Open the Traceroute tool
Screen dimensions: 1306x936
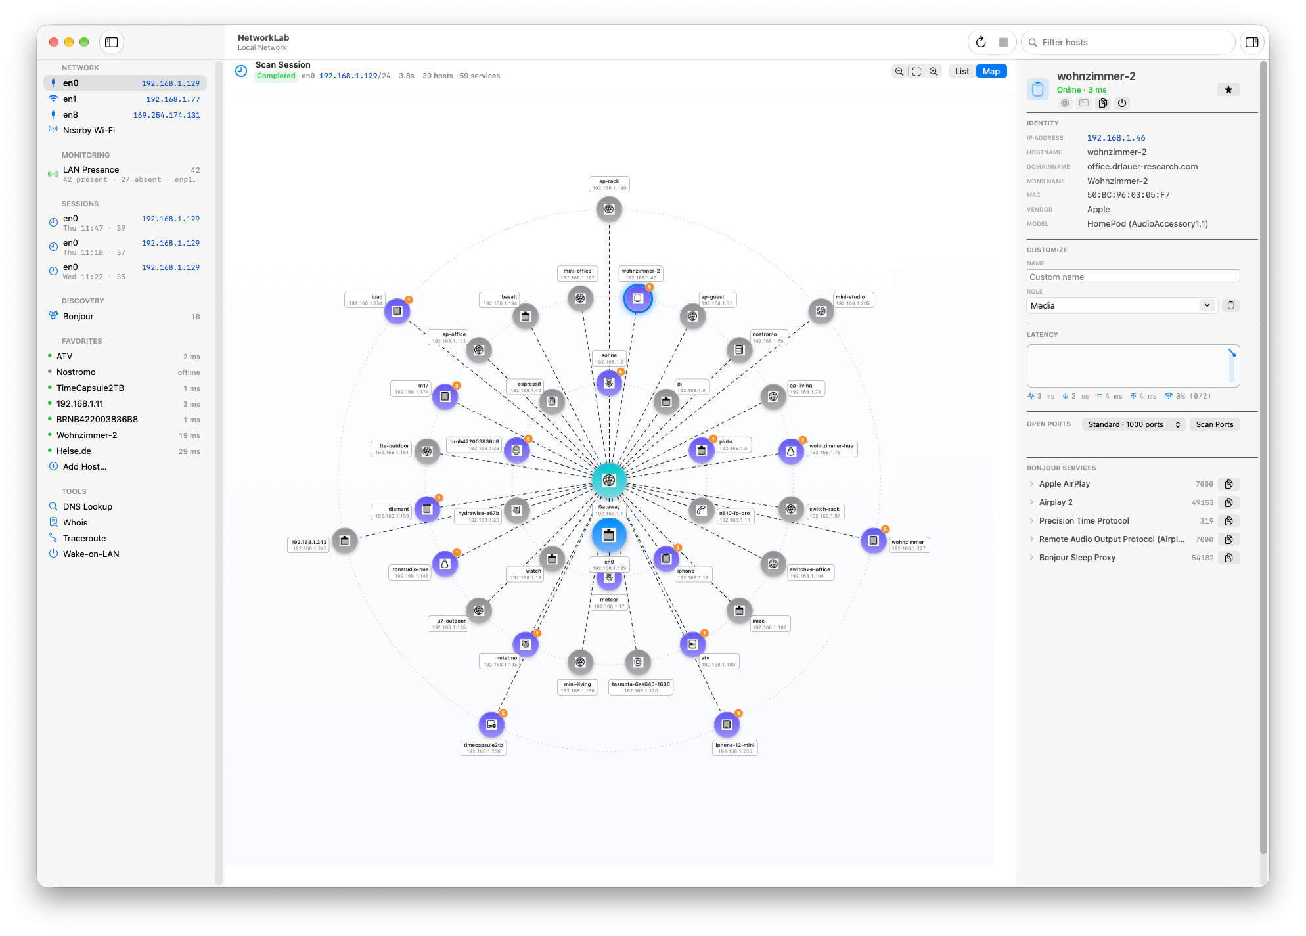[125, 539]
